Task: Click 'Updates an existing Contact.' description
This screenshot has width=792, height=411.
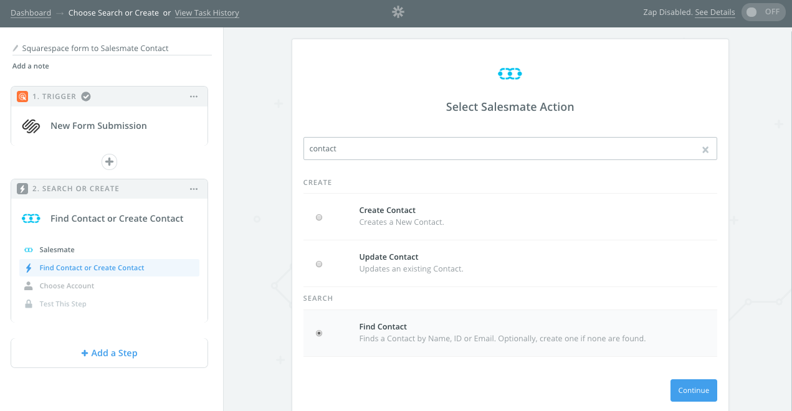Action: [411, 269]
